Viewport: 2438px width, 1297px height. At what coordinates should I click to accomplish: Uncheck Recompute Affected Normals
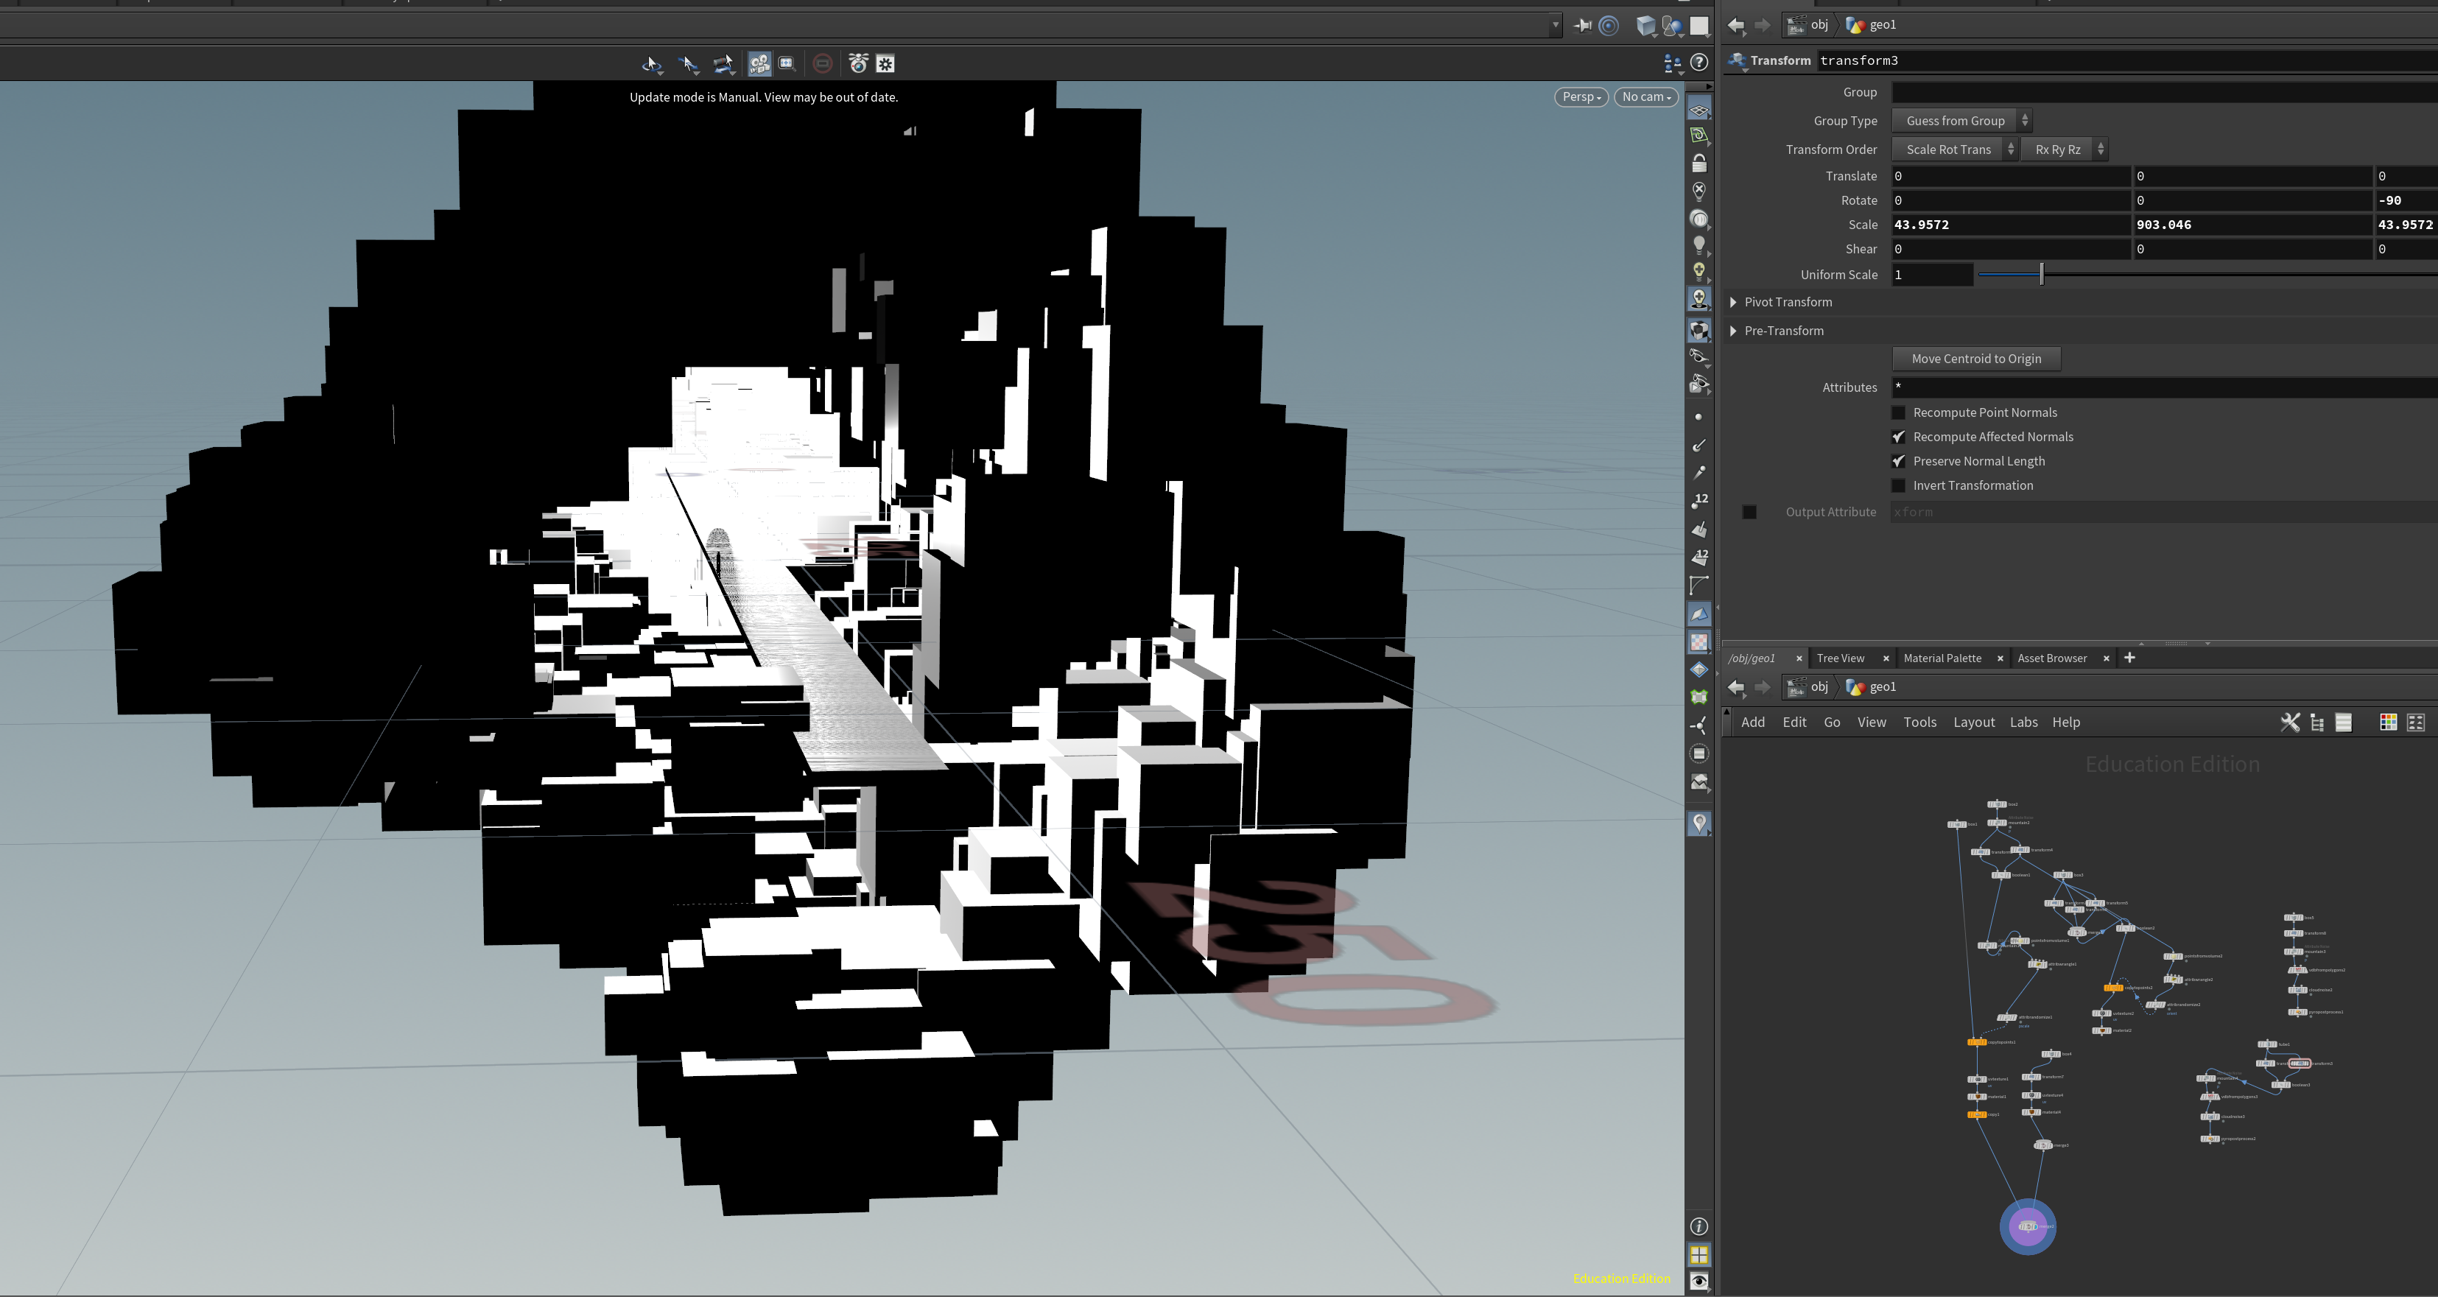(1897, 437)
